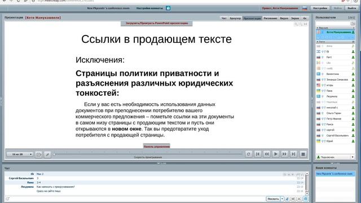Screen dimensions: 361x203
Task: Click the Послать button in chat
Action: point(273,198)
